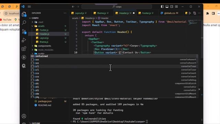
Task: Open the Explorer view in the activity bar
Action: (24, 14)
